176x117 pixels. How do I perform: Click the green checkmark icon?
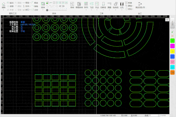click(172, 32)
